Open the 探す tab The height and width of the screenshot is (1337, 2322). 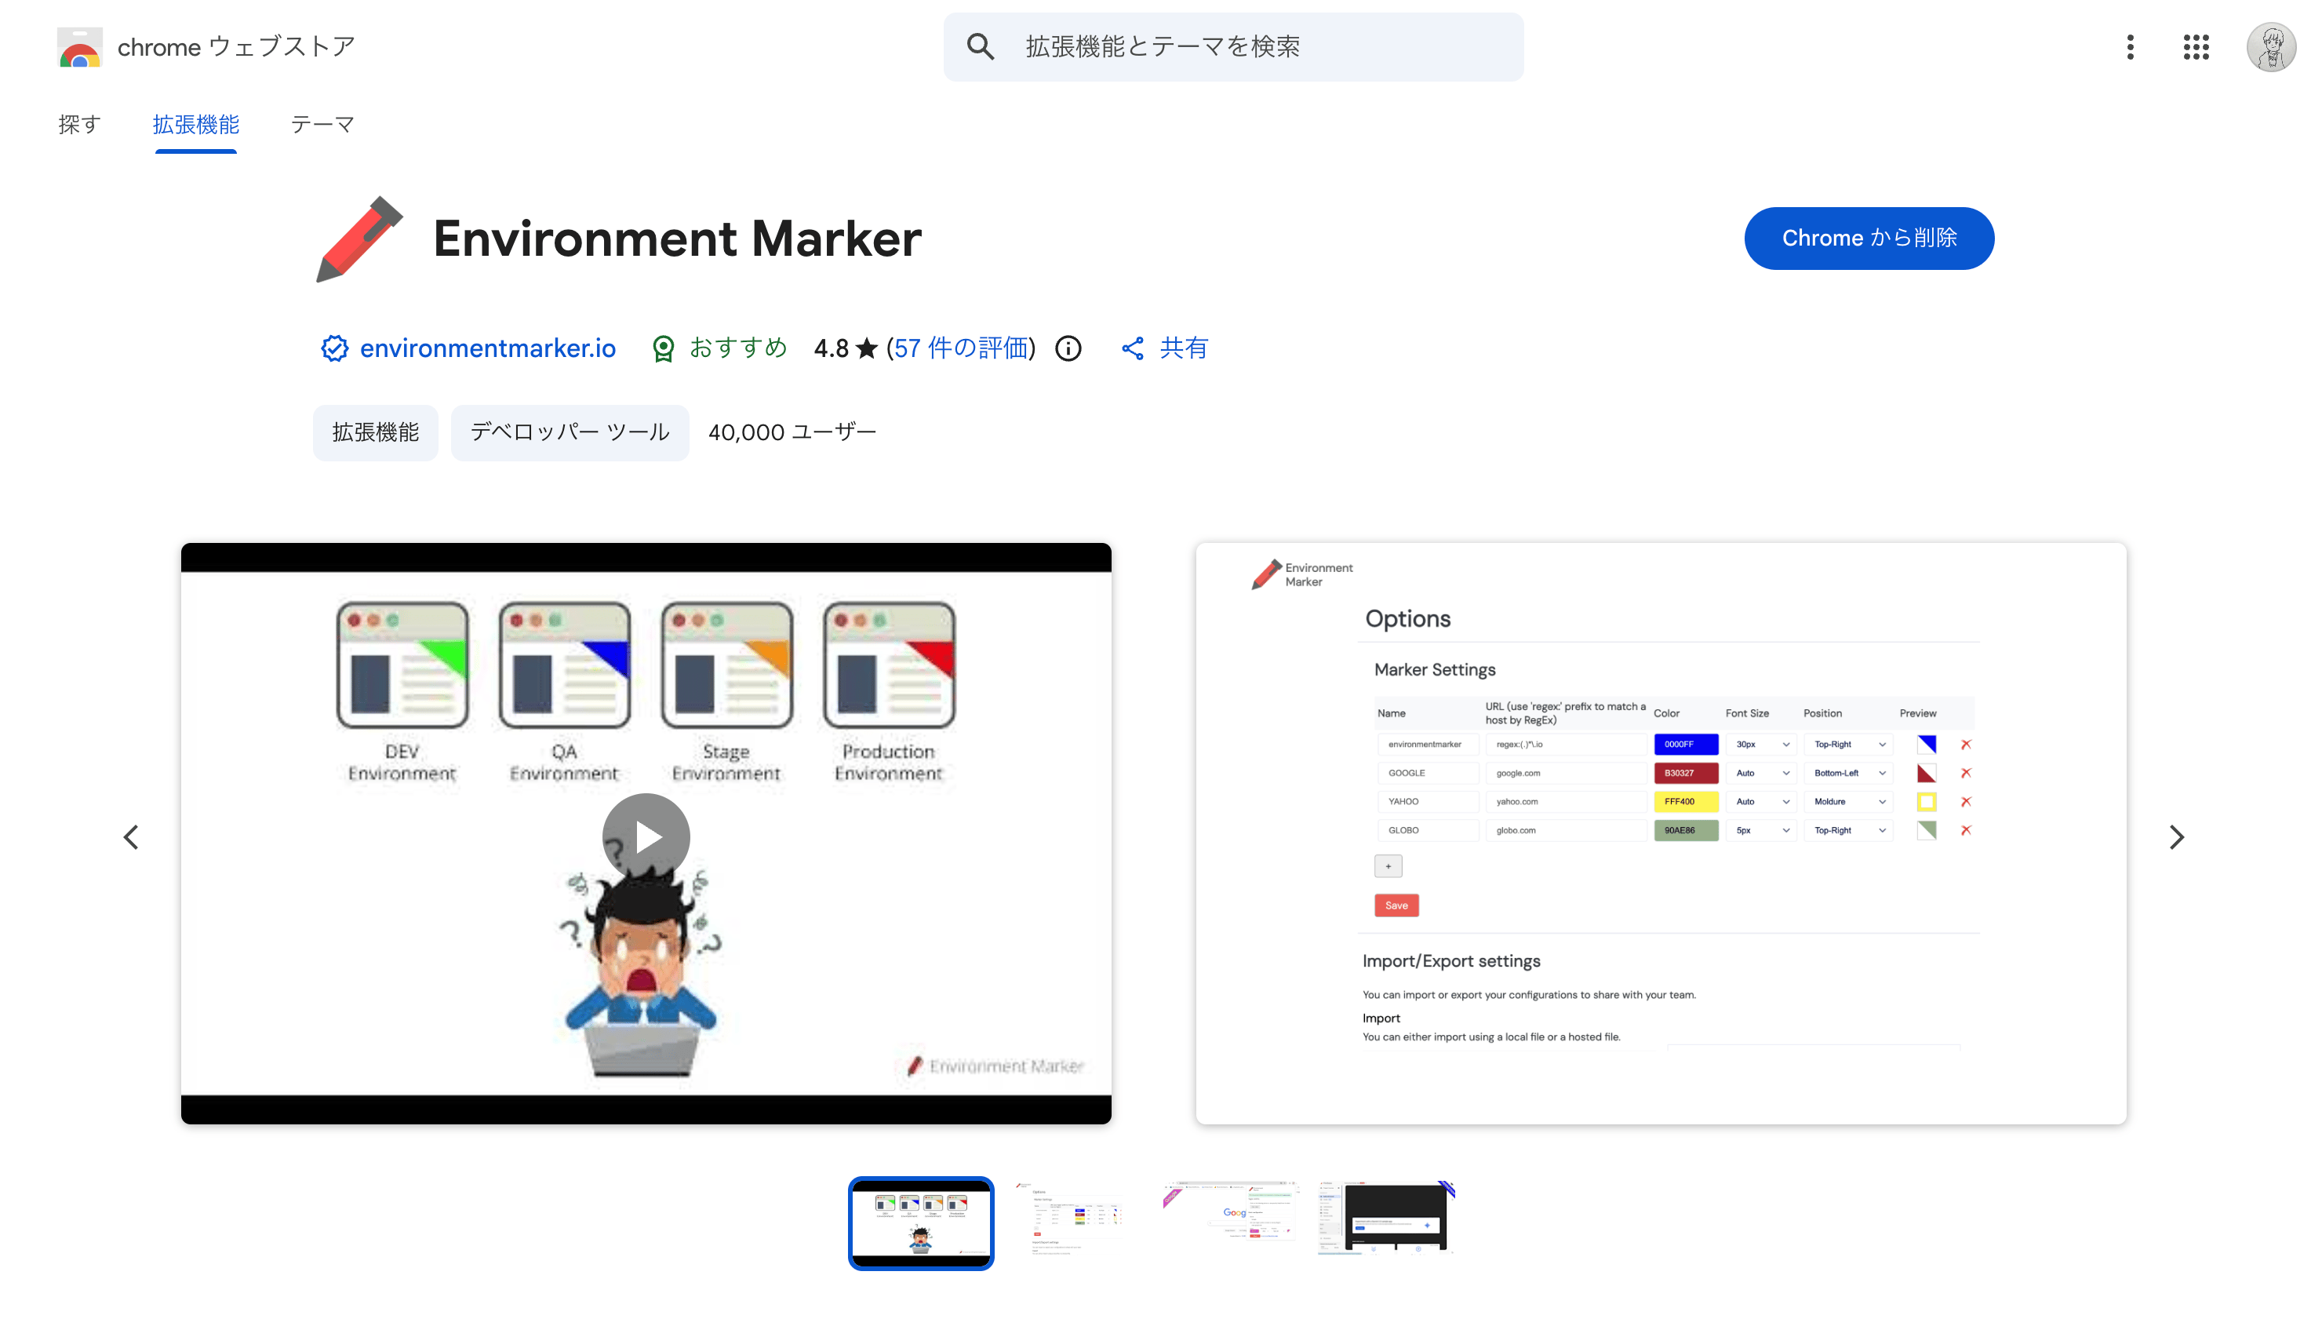[x=79, y=124]
